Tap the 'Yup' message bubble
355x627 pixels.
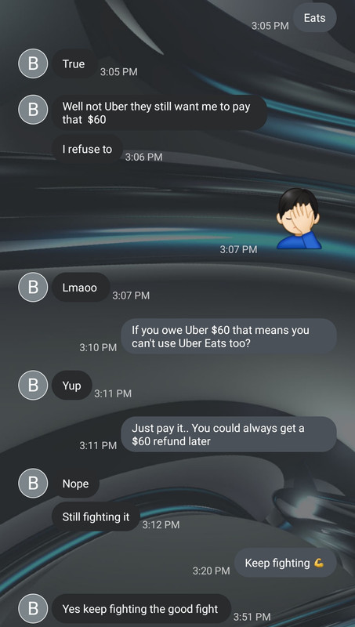tap(72, 385)
